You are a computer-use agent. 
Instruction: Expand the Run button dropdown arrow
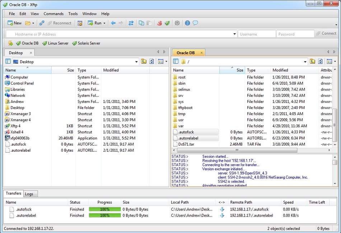[x=104, y=23]
